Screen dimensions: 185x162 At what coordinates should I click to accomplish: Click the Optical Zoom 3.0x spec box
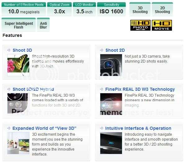point(60,9)
